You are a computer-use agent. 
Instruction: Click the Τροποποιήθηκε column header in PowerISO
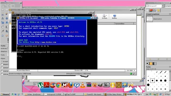pos(124,23)
